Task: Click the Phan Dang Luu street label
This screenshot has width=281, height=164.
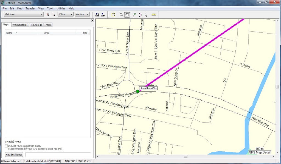Action: click(x=109, y=51)
